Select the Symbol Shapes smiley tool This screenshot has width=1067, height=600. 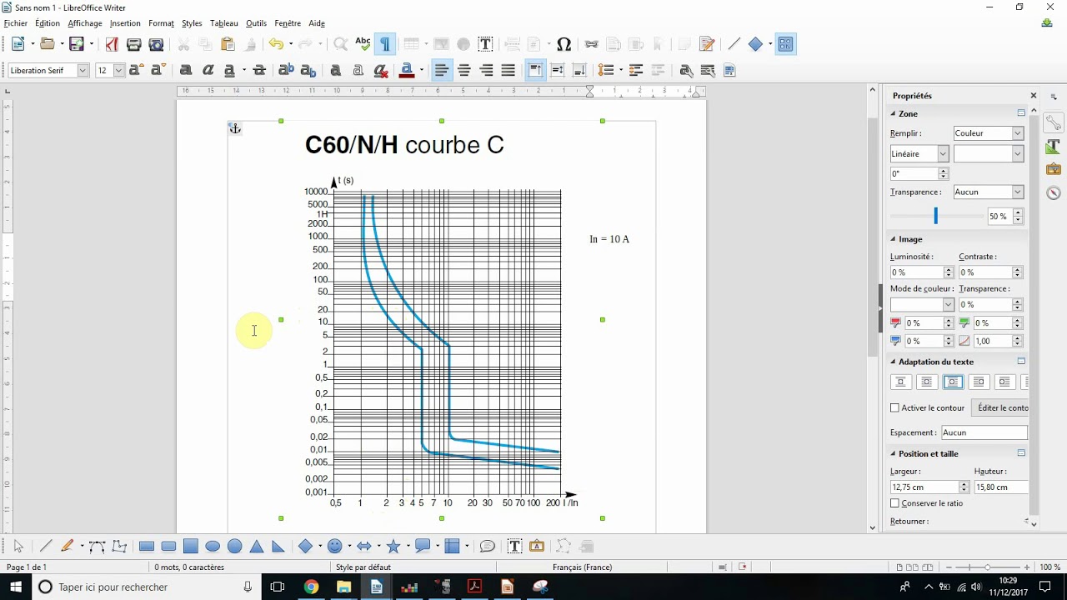click(335, 547)
